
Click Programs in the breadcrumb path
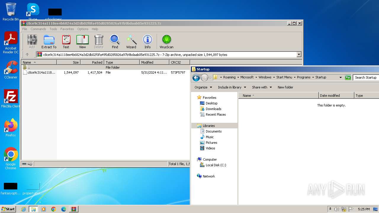pyautogui.click(x=303, y=77)
